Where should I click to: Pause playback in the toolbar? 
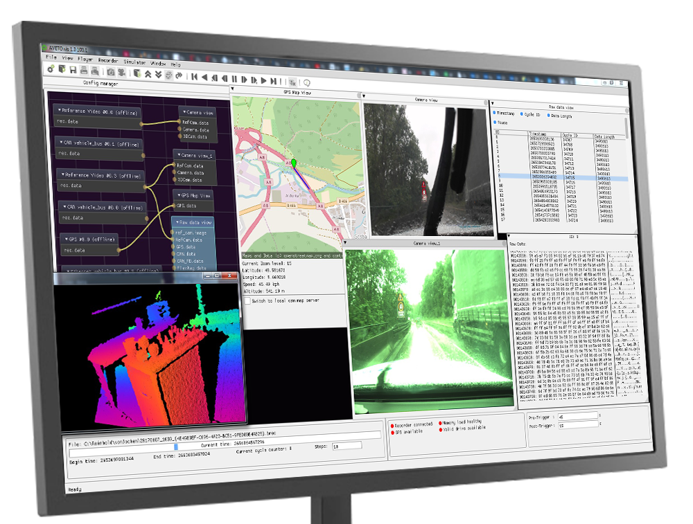[234, 79]
